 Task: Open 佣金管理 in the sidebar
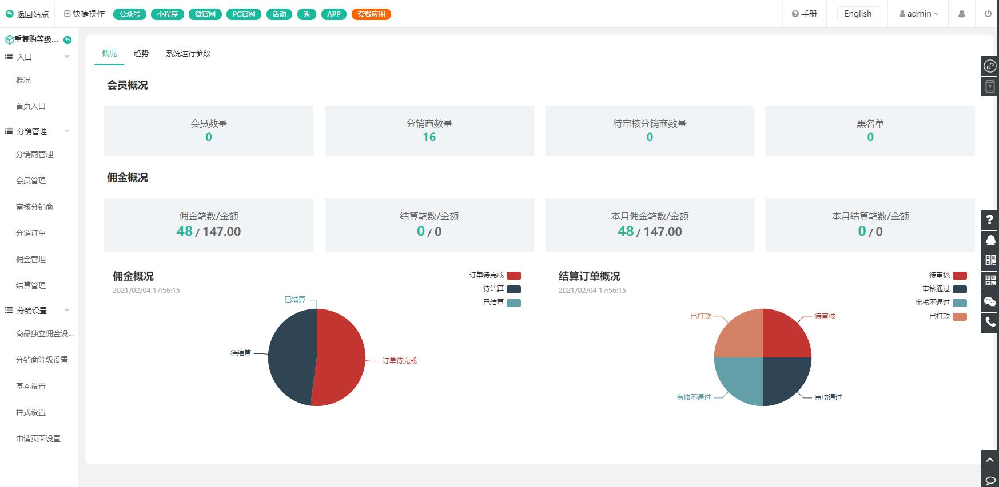(x=31, y=259)
